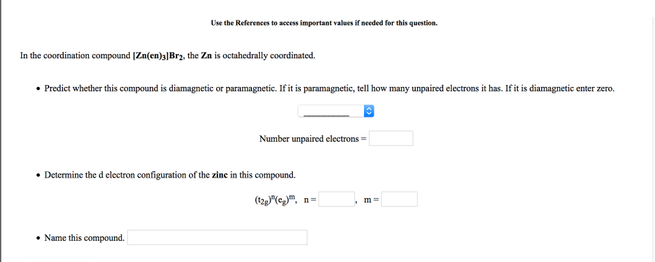655x262 pixels.
Task: Click the 'If it is diamagnetic enter zero' text
Action: click(560, 89)
